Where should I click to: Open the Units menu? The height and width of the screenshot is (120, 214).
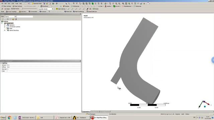pos(13,4)
